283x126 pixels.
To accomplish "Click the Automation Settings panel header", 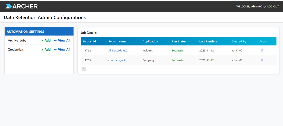I will coord(39,32).
